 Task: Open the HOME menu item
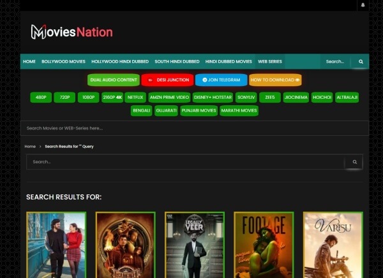click(29, 61)
